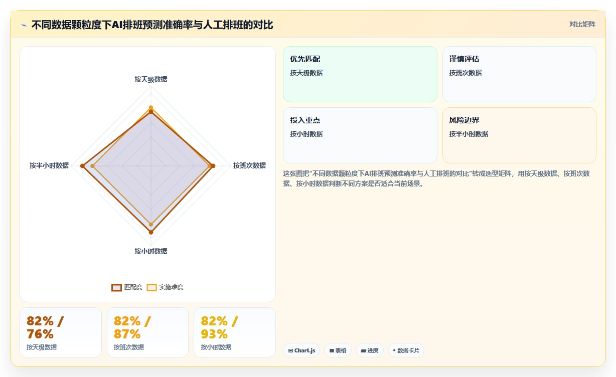This screenshot has width=616, height=377.
Task: Click 按天级数据 text in 优先匹配 card
Action: 306,73
